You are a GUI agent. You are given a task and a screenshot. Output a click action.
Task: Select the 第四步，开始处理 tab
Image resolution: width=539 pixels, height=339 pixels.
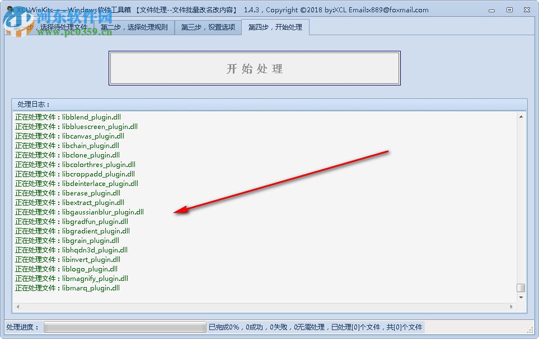(275, 26)
